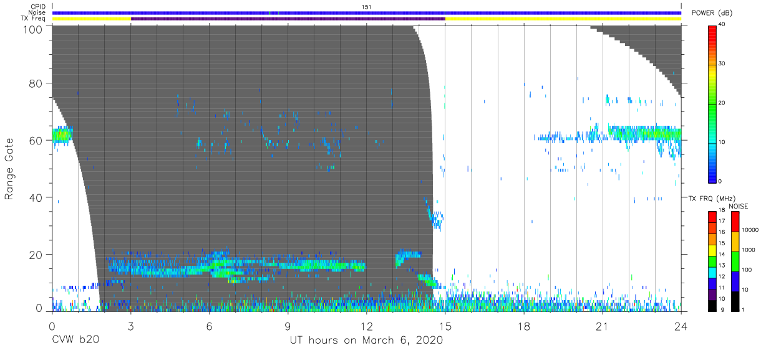The width and height of the screenshot is (766, 353).
Task: Click the Range Gate y-axis title
Action: pos(9,169)
